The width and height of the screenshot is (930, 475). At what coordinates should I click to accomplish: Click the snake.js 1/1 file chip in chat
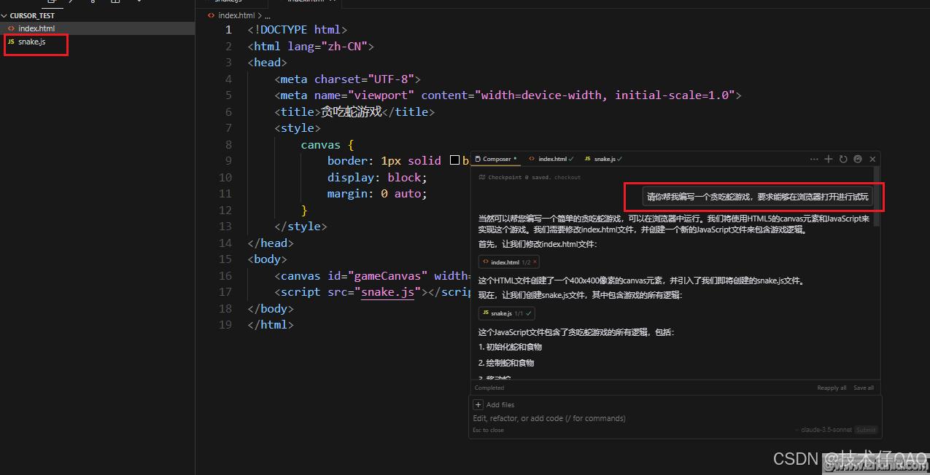(505, 313)
